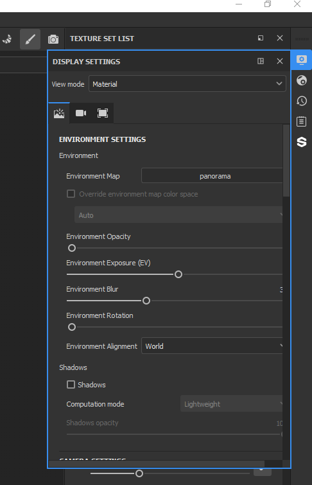Image resolution: width=312 pixels, height=485 pixels.
Task: Enable the Shadows checkbox
Action: pyautogui.click(x=71, y=385)
